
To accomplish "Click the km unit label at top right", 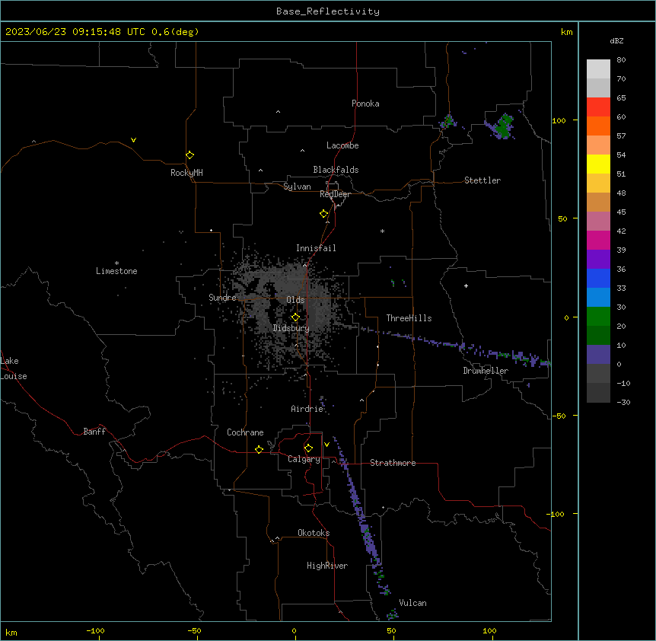I will point(566,32).
